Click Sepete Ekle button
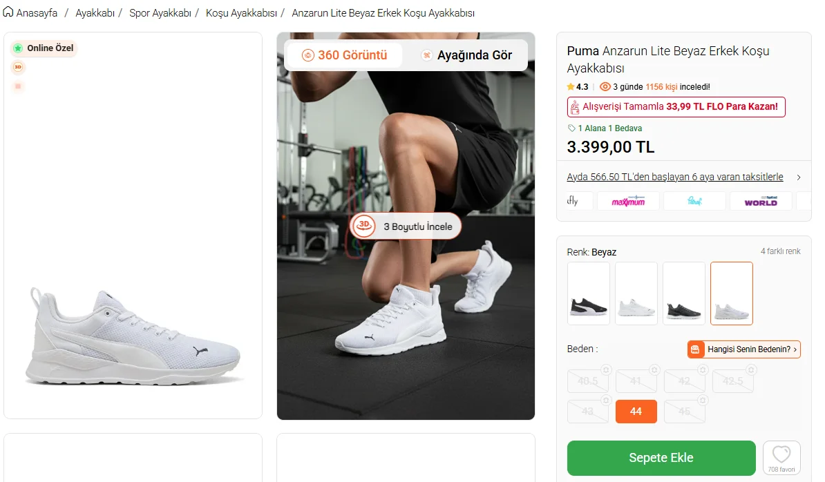The width and height of the screenshot is (825, 482). (661, 458)
